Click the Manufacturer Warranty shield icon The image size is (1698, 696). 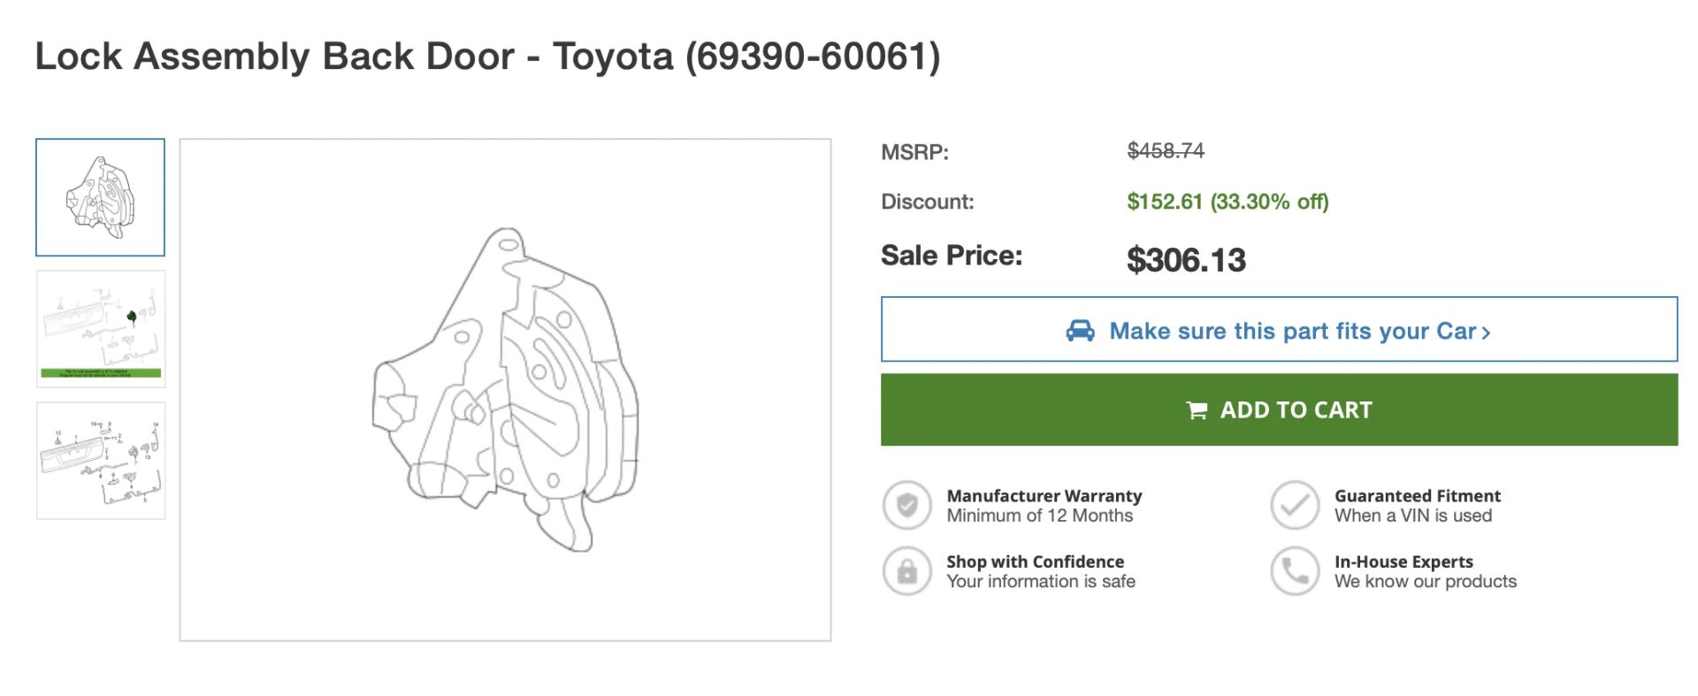906,505
